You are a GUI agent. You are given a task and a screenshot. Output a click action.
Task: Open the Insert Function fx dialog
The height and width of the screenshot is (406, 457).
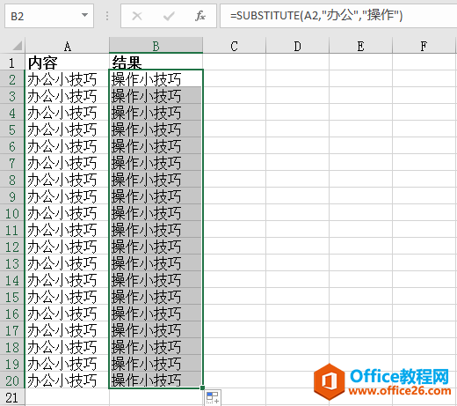pos(200,16)
